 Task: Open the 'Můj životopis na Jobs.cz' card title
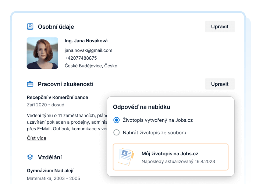point(170,153)
